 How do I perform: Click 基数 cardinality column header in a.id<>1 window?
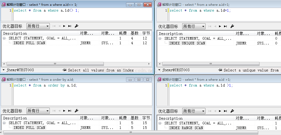(135, 33)
